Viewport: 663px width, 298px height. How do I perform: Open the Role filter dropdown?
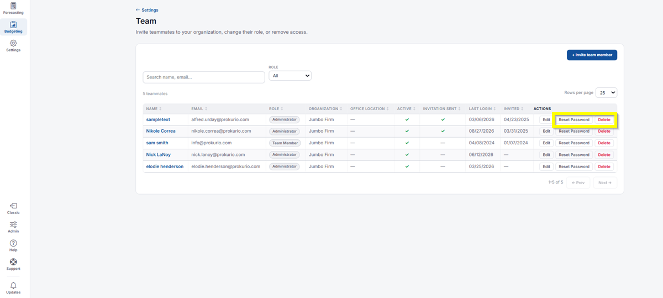tap(290, 76)
